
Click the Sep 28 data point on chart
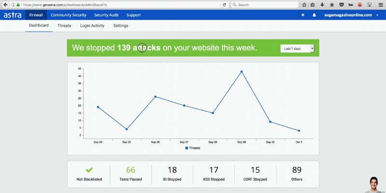[213, 113]
